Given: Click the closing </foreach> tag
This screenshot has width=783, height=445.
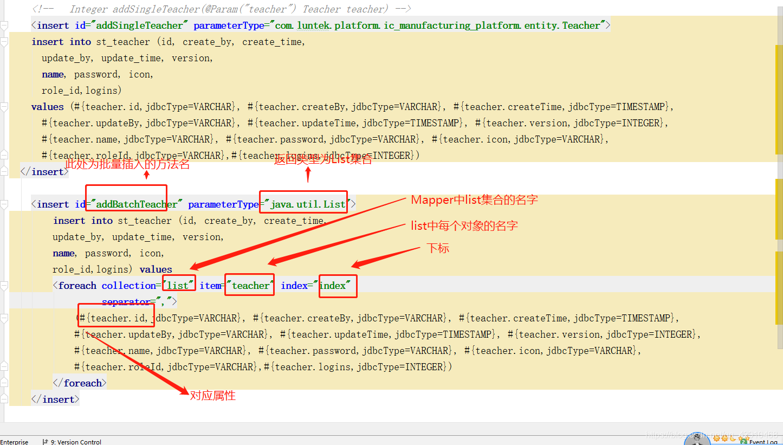Looking at the screenshot, I should pyautogui.click(x=80, y=383).
